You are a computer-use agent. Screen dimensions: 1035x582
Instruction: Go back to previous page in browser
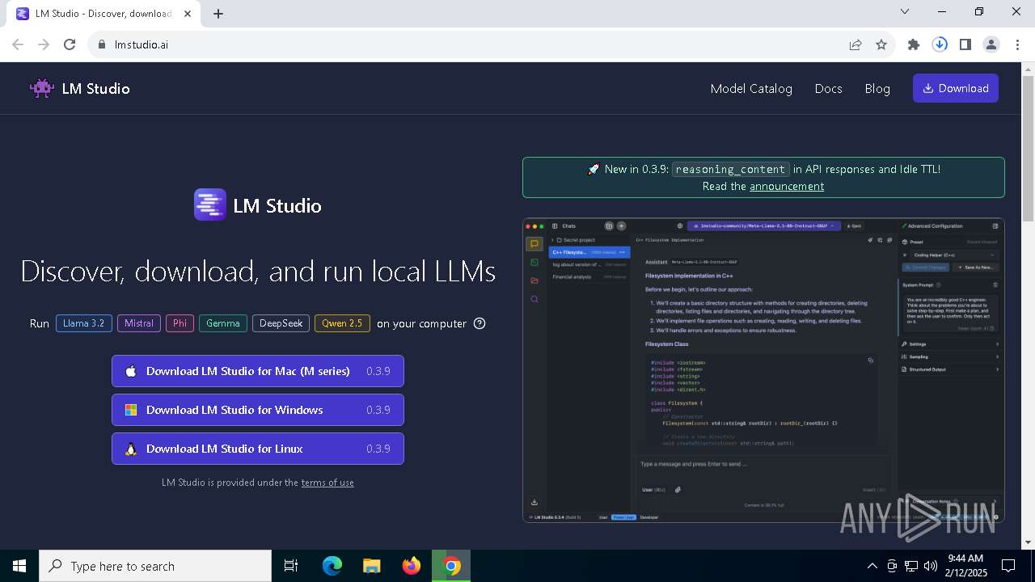coord(18,44)
